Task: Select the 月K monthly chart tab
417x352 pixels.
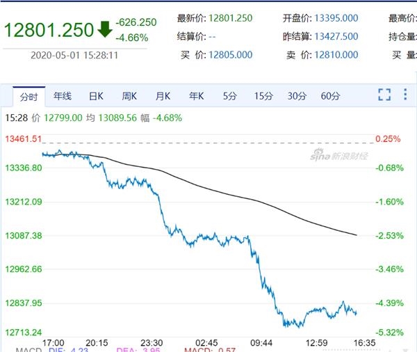Action: click(x=163, y=96)
